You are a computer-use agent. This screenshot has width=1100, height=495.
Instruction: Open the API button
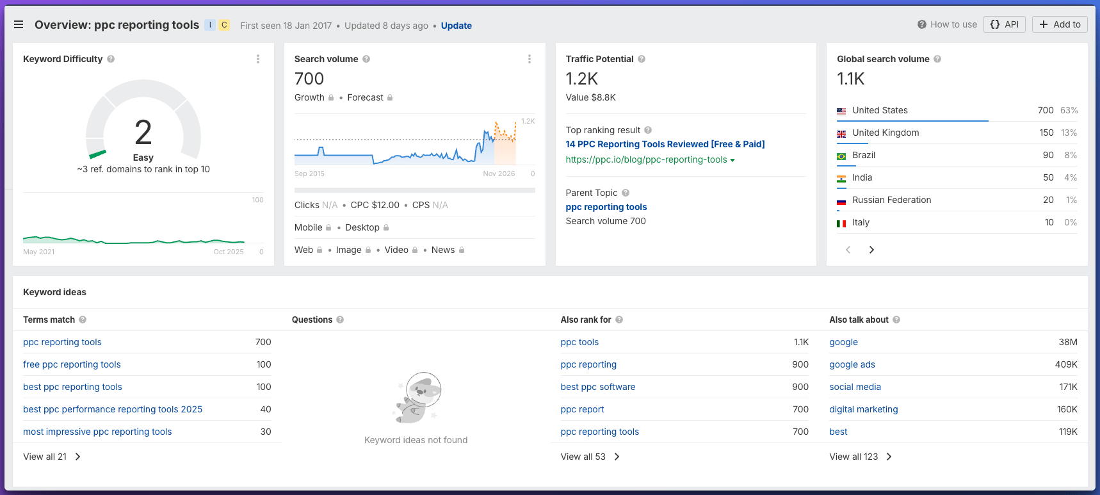[1005, 24]
